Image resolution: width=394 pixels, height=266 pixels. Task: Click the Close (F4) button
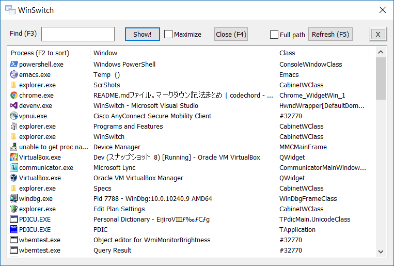click(231, 34)
